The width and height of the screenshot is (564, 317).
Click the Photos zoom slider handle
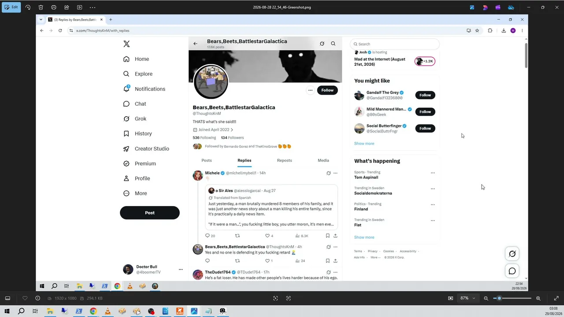point(499,298)
